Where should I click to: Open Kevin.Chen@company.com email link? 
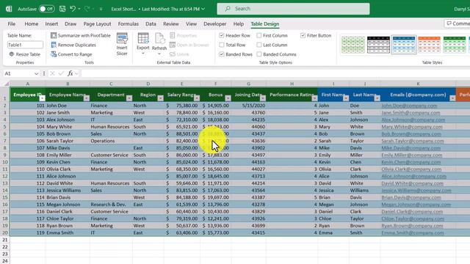pos(411,162)
